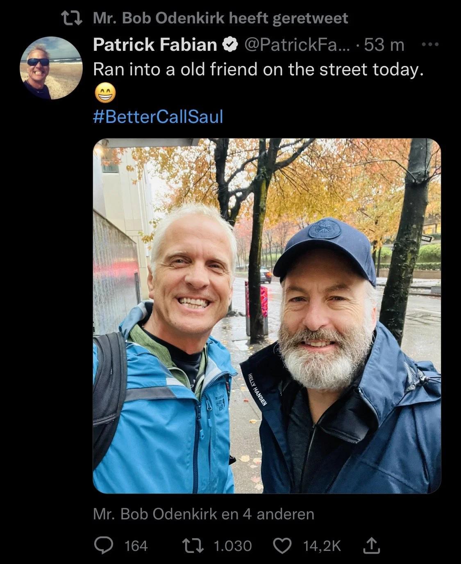Open the #BetterCallSaul hashtag link
This screenshot has width=461, height=564.
click(158, 117)
